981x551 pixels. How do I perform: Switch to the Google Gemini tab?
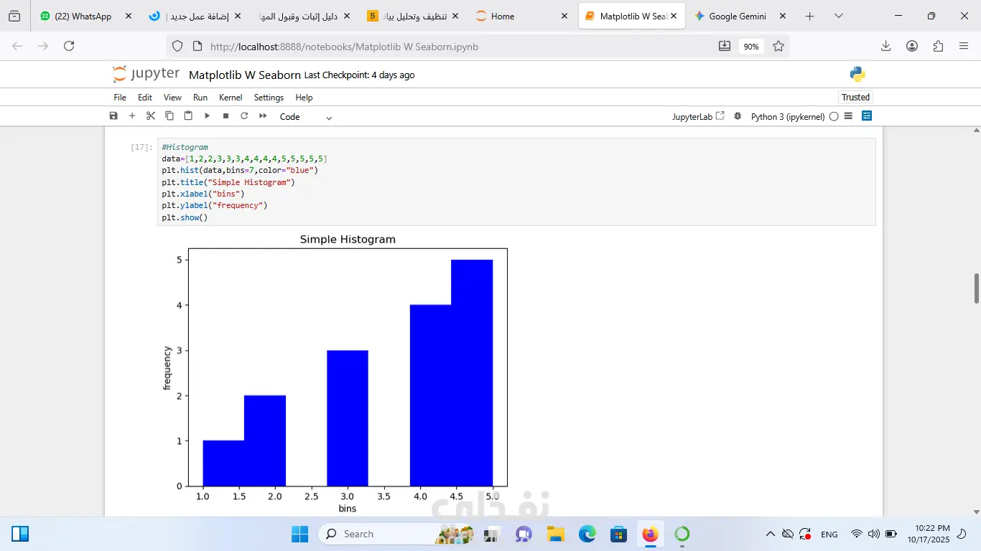click(740, 16)
